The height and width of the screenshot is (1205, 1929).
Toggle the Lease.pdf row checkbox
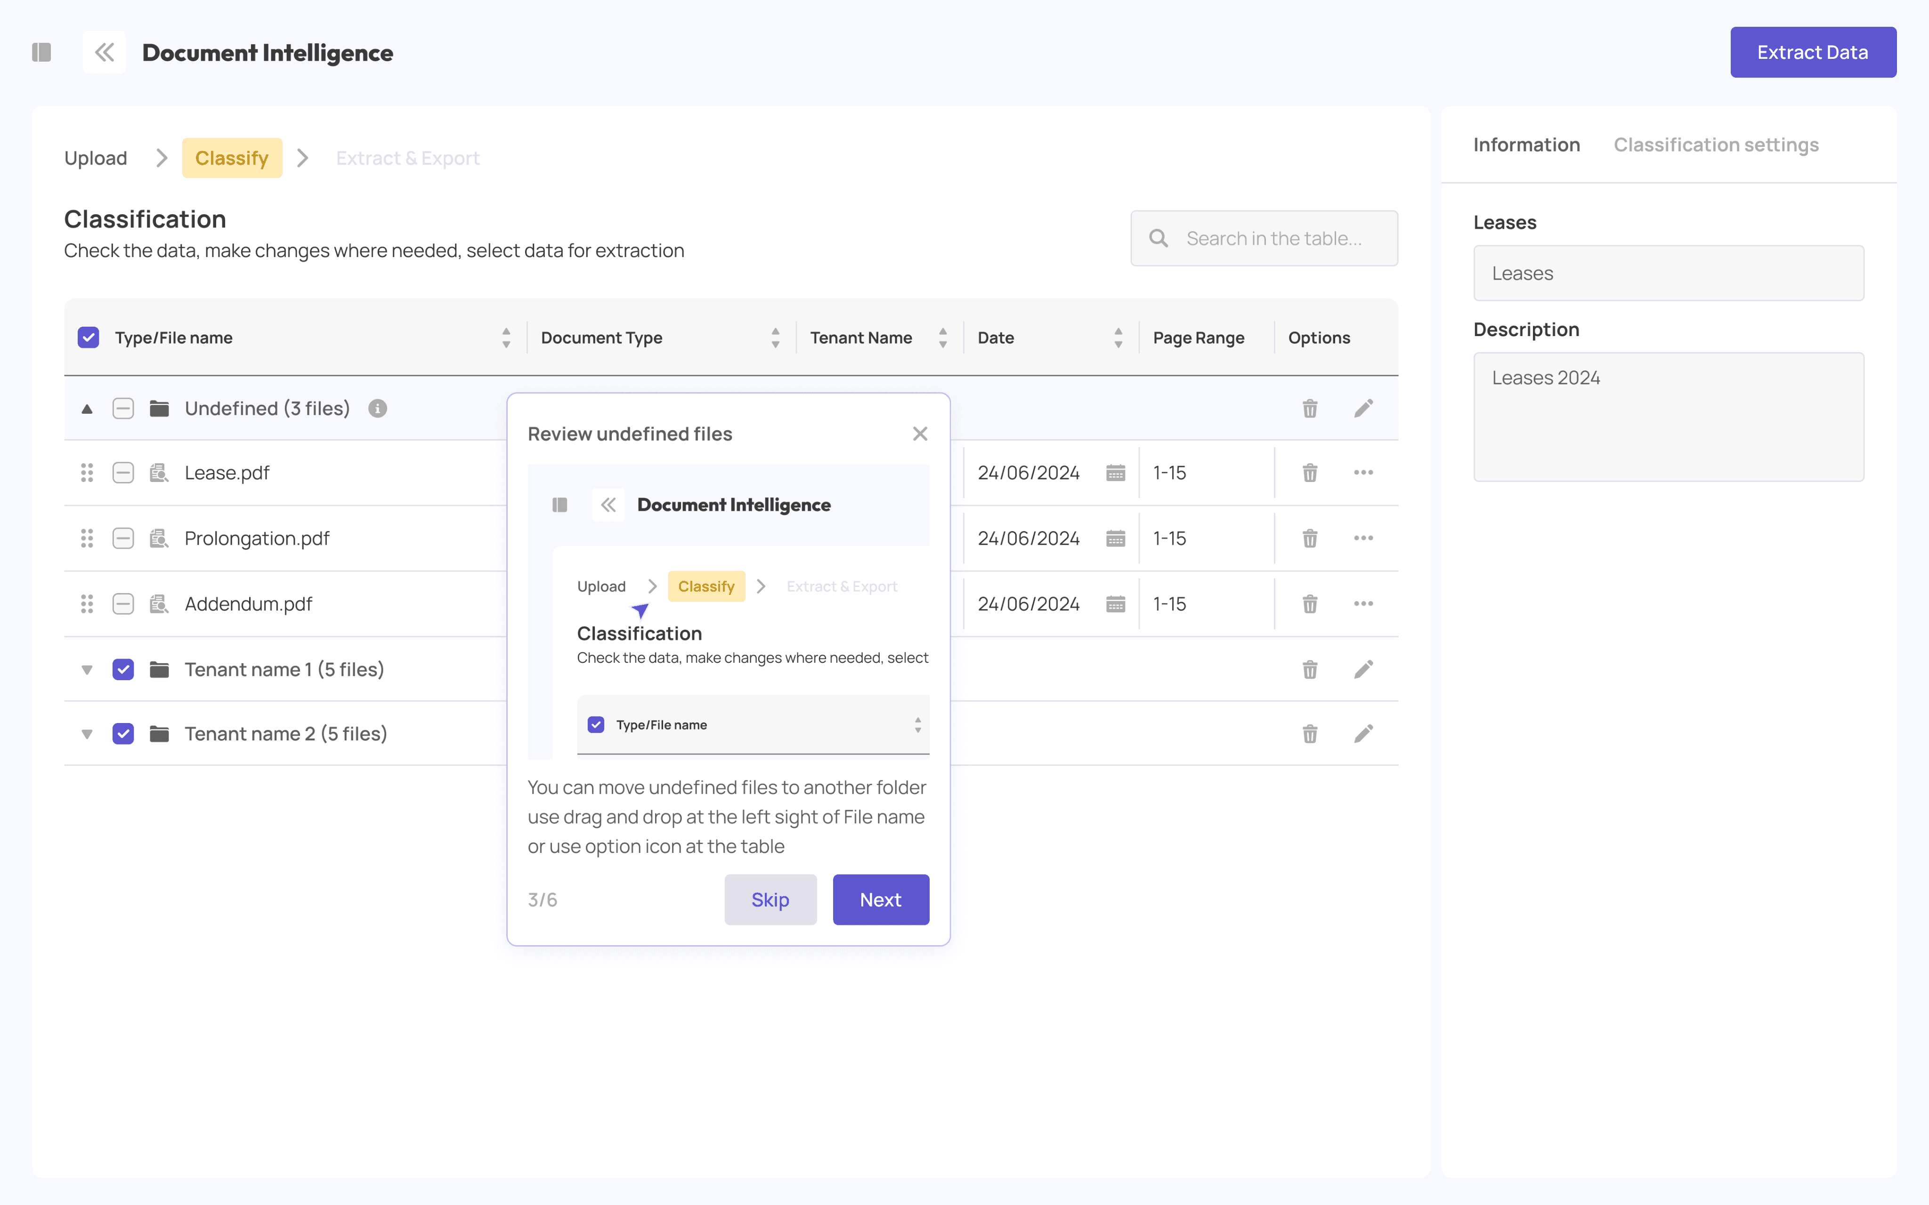pyautogui.click(x=123, y=473)
